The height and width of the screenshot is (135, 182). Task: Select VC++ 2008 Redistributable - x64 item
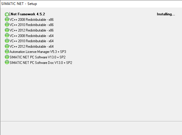pyautogui.click(x=31, y=36)
